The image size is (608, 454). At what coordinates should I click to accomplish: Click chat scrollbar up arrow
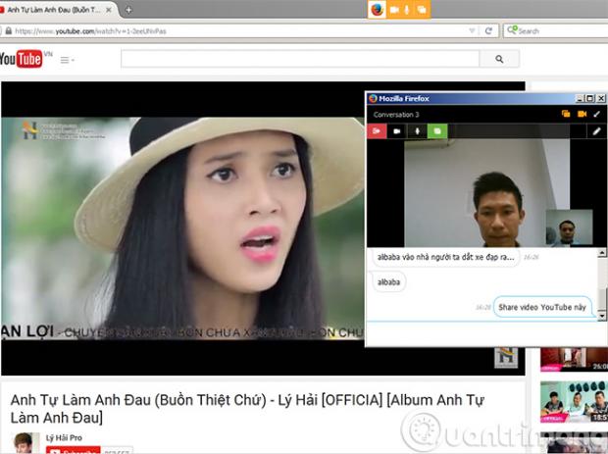(x=602, y=253)
